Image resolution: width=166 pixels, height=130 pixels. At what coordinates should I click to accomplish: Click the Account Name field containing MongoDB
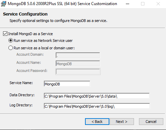[x=78, y=63]
